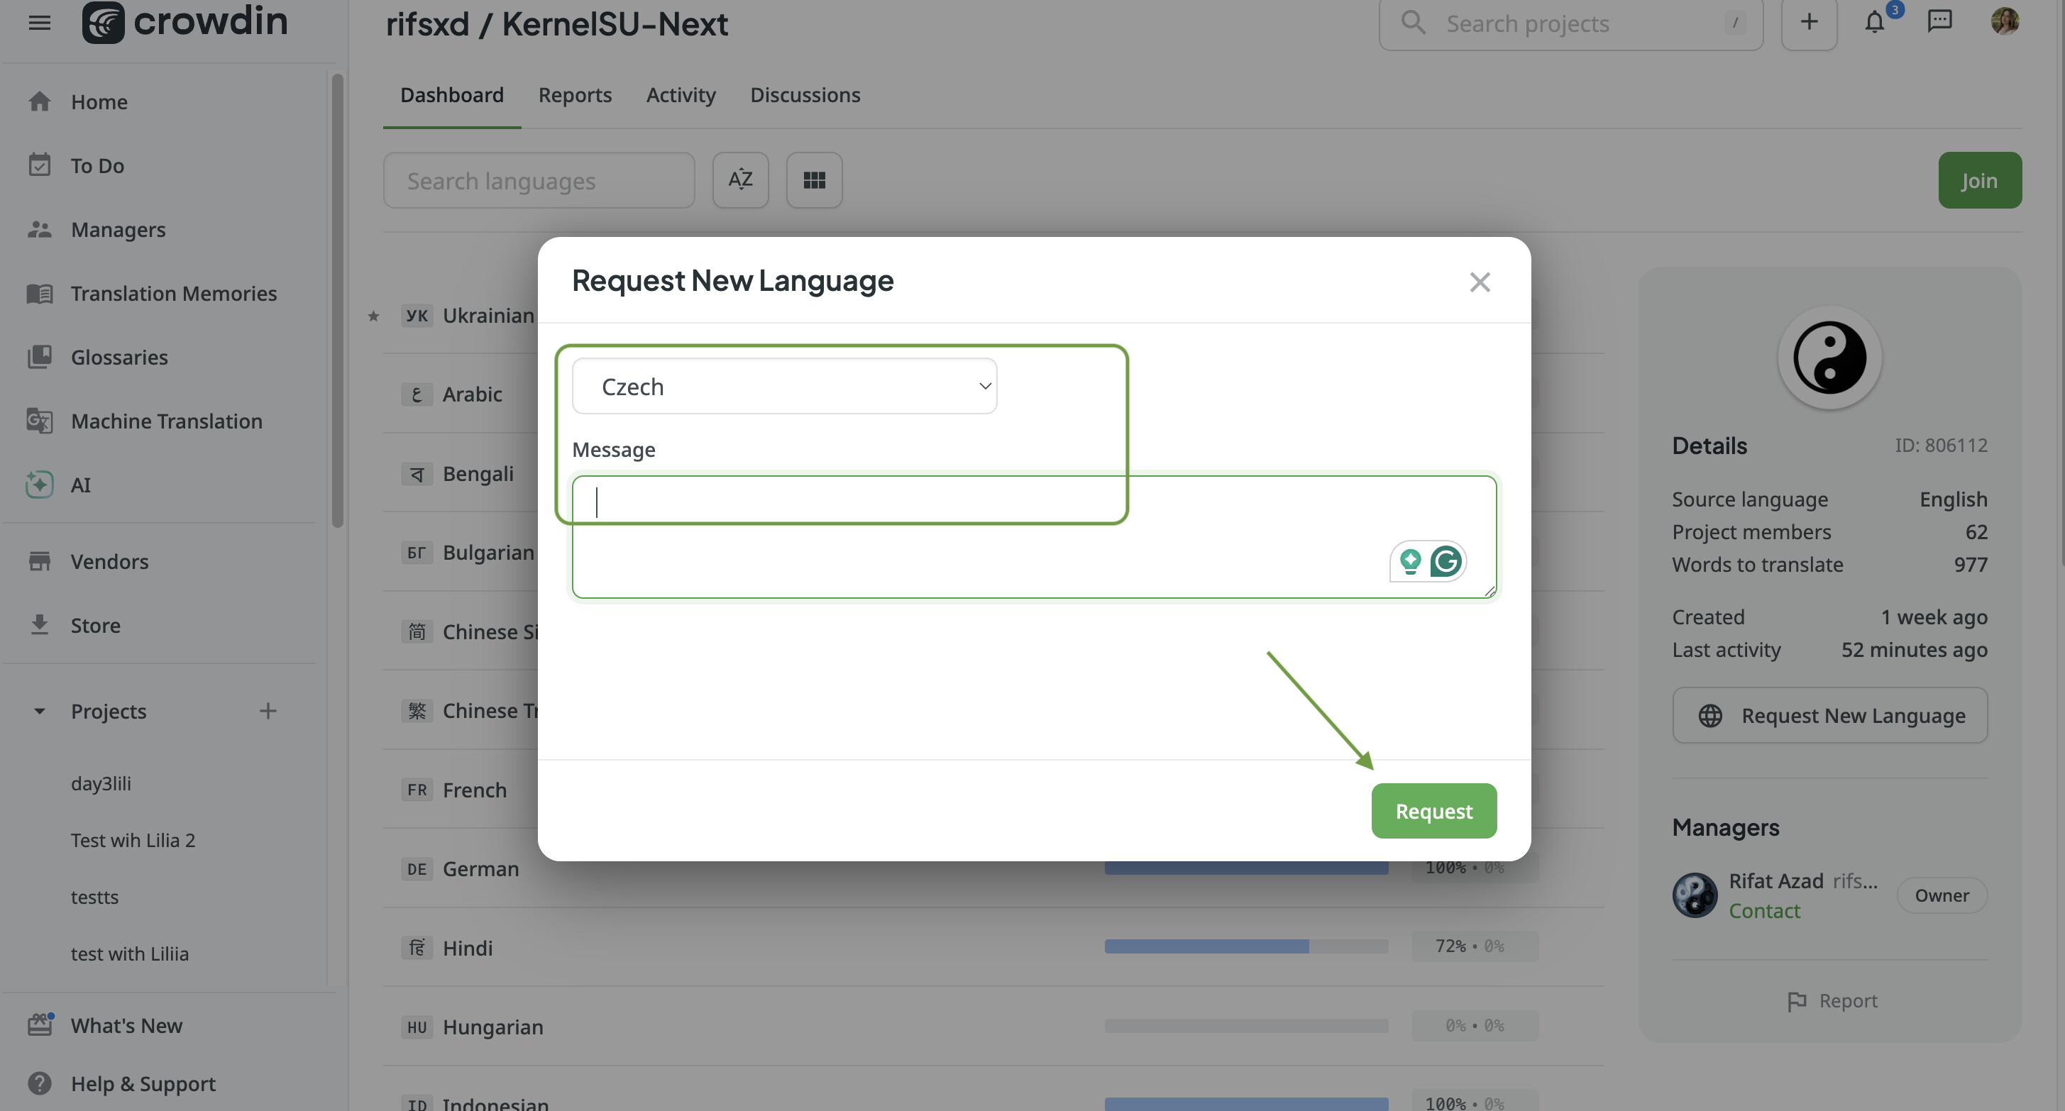The width and height of the screenshot is (2065, 1111).
Task: Switch to grid view of languages
Action: point(814,180)
